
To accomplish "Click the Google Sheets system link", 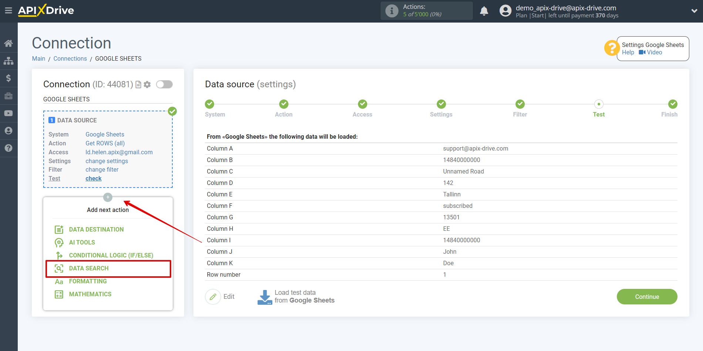I will pos(105,134).
